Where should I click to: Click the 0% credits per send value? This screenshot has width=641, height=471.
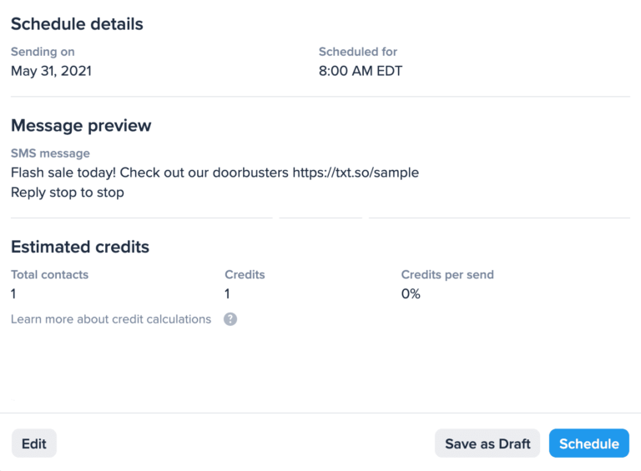point(411,293)
